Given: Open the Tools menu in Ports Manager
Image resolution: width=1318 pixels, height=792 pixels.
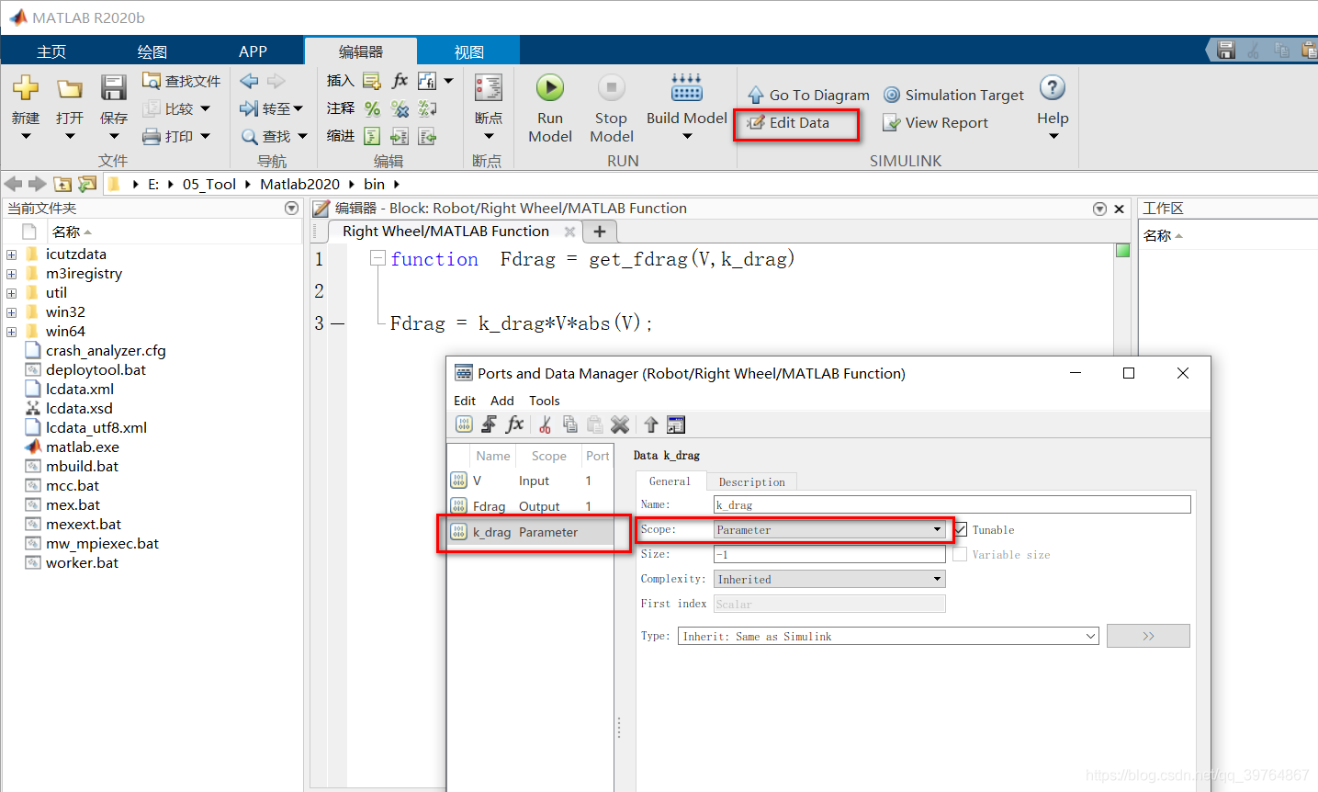Looking at the screenshot, I should 545,401.
